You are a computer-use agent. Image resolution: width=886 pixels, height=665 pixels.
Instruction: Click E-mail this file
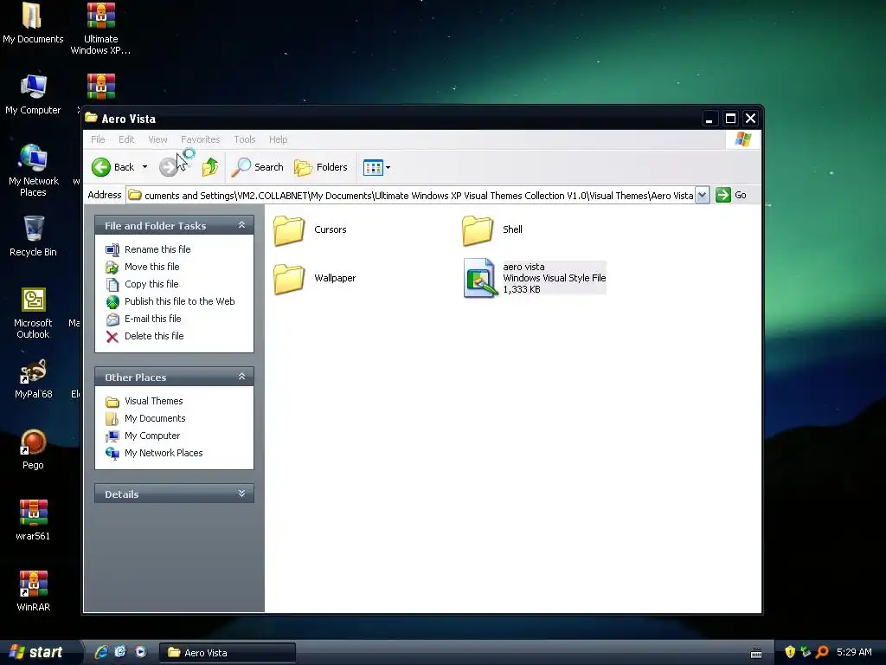[x=144, y=319]
